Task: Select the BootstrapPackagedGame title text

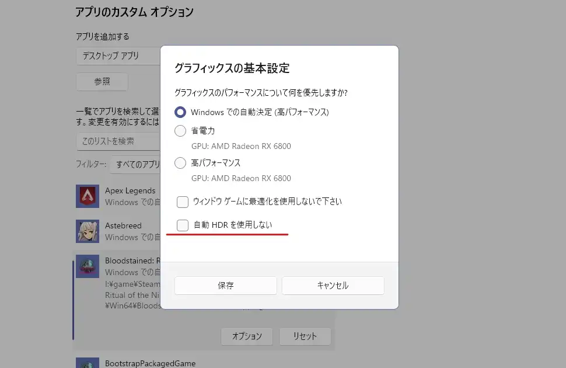Action: click(150, 363)
